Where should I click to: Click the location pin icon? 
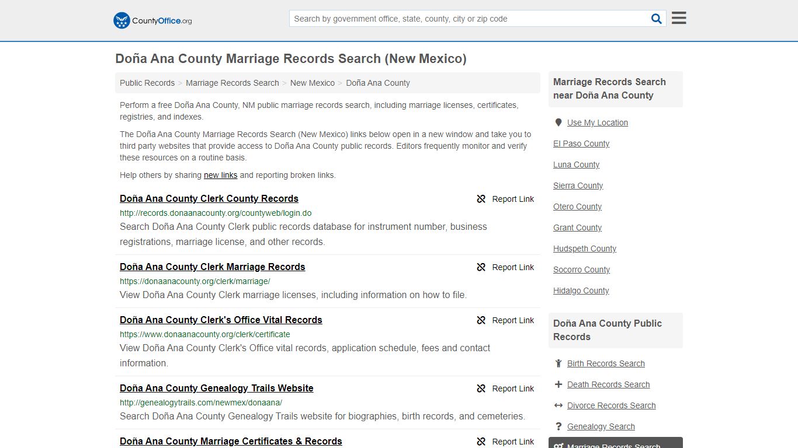coord(558,123)
